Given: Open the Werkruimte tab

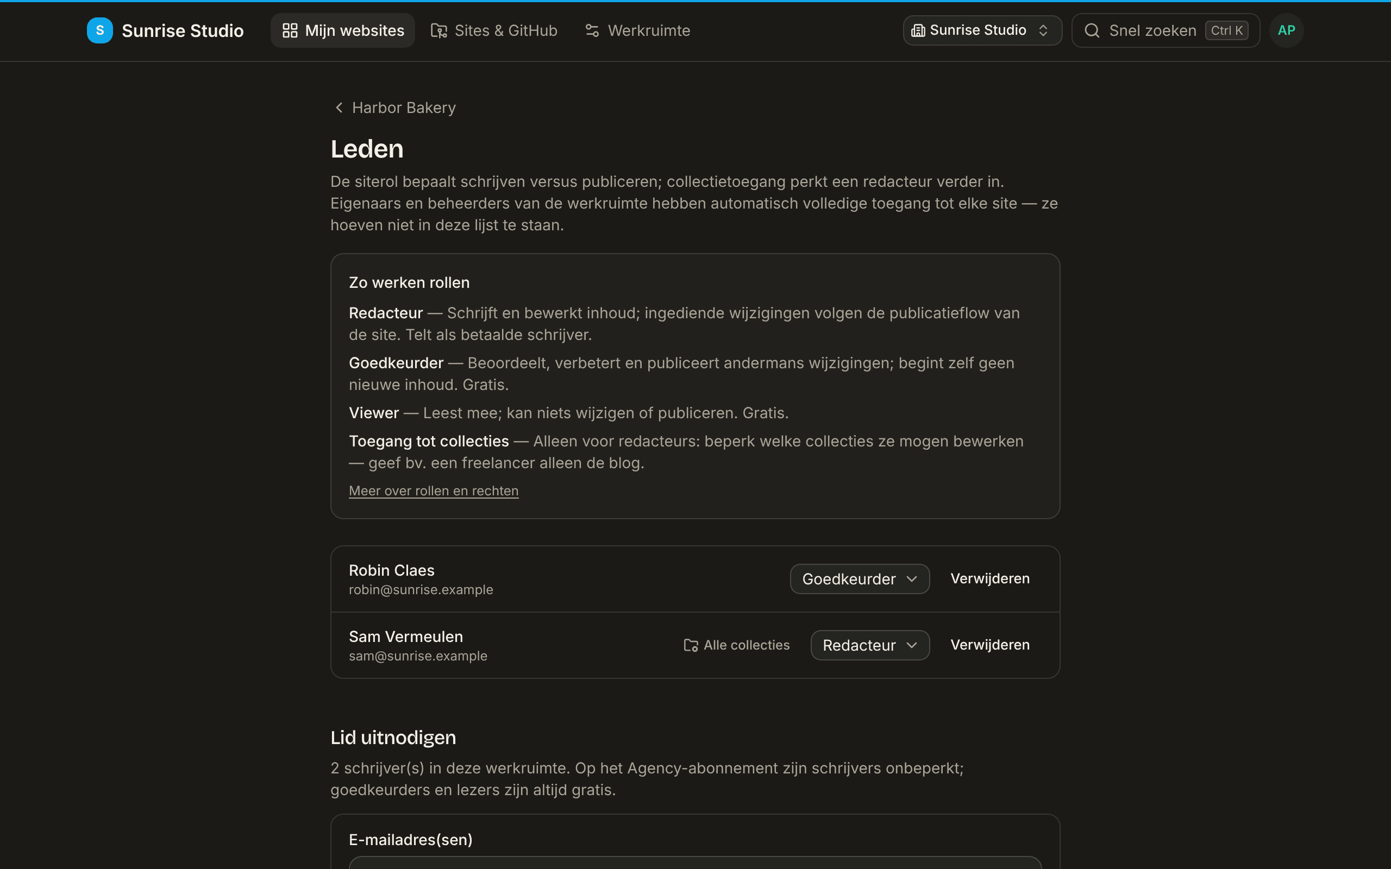Looking at the screenshot, I should 637,30.
